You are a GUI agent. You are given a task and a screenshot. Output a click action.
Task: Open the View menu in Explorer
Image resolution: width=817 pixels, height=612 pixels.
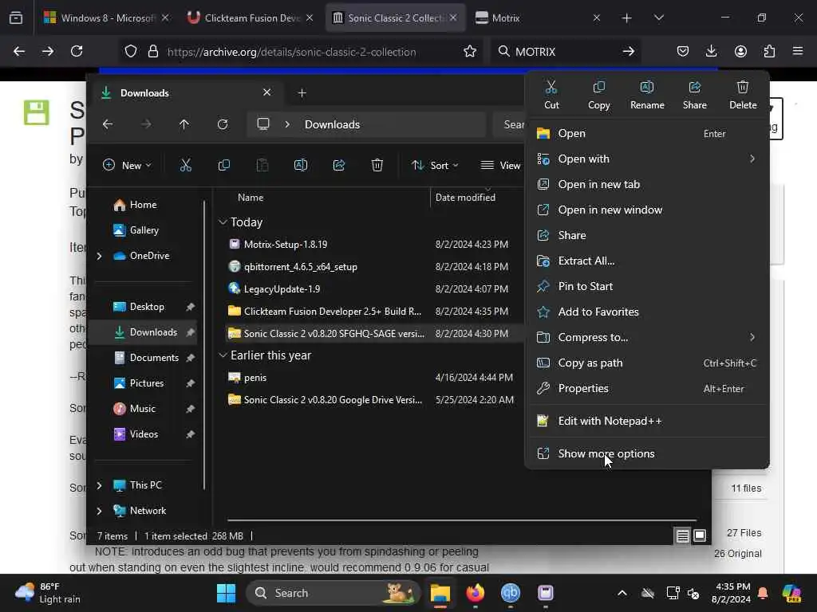click(500, 166)
